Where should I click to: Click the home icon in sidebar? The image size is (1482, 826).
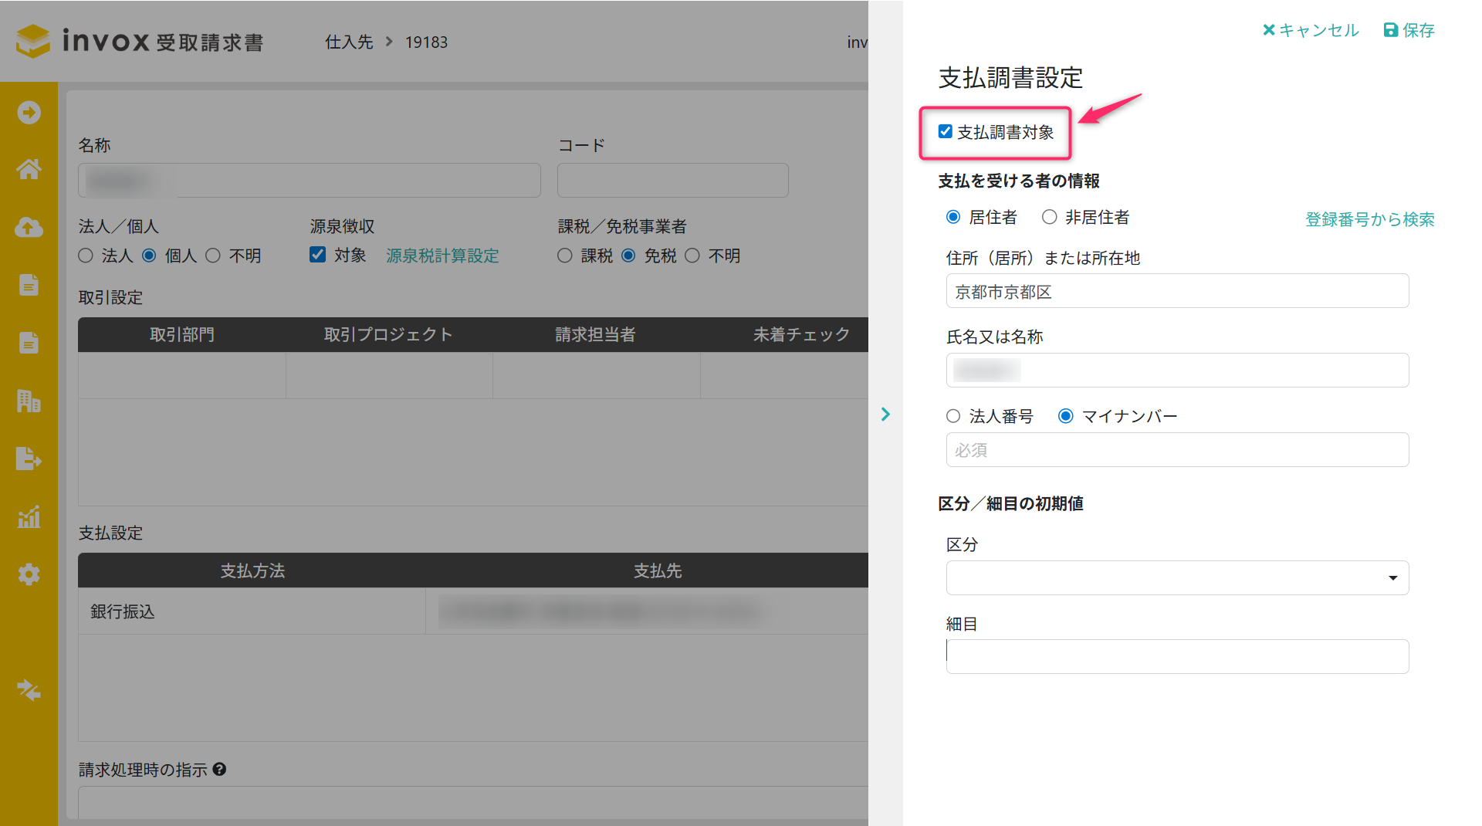[x=29, y=169]
